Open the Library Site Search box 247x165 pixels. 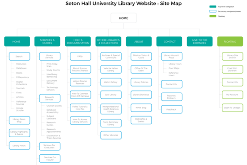pyautogui.click(x=233, y=56)
